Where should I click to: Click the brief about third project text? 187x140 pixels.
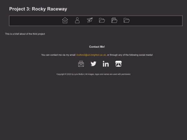pos(25,34)
